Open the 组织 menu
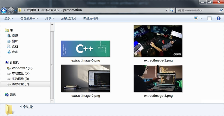The height and width of the screenshot is (116, 224). 9,18
